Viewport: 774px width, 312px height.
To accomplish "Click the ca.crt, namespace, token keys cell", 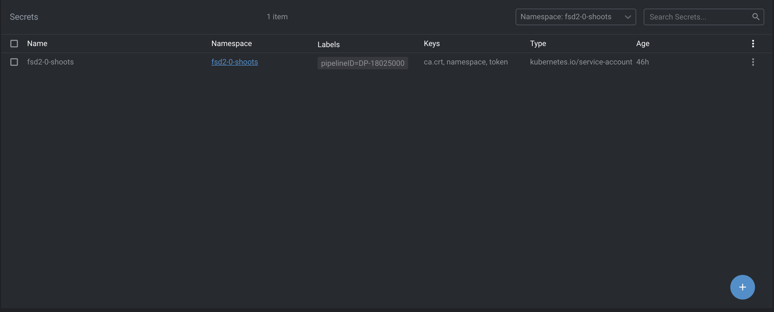I will click(465, 62).
